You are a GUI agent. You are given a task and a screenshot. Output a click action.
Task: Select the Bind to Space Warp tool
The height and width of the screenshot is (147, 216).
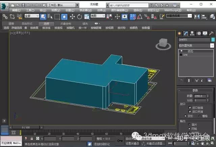(x=19, y=17)
